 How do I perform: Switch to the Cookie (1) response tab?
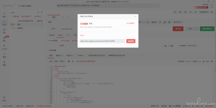pos(81,55)
